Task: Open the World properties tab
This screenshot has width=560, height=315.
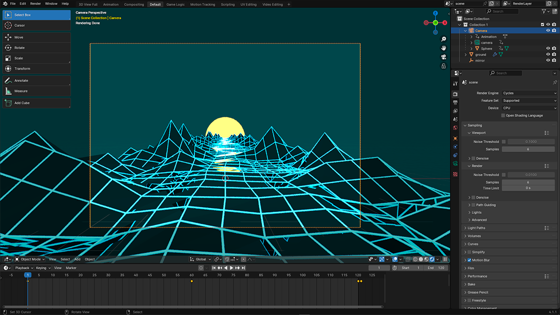Action: (455, 128)
